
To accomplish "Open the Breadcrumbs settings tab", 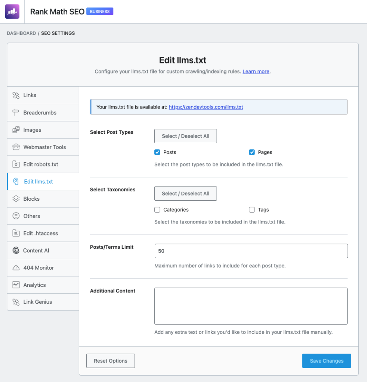I will pos(43,113).
